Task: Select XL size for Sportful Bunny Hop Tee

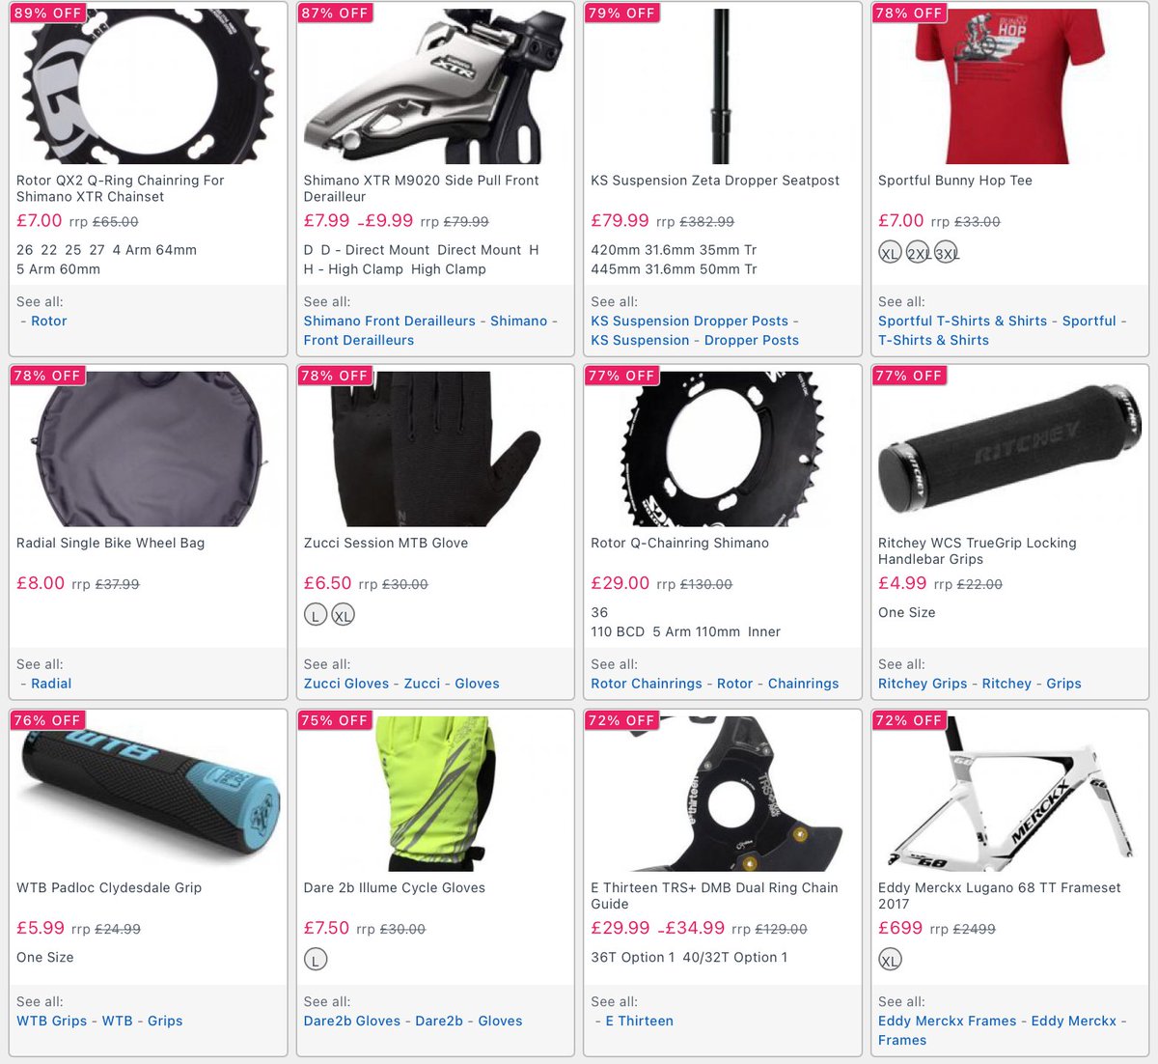Action: [x=890, y=253]
